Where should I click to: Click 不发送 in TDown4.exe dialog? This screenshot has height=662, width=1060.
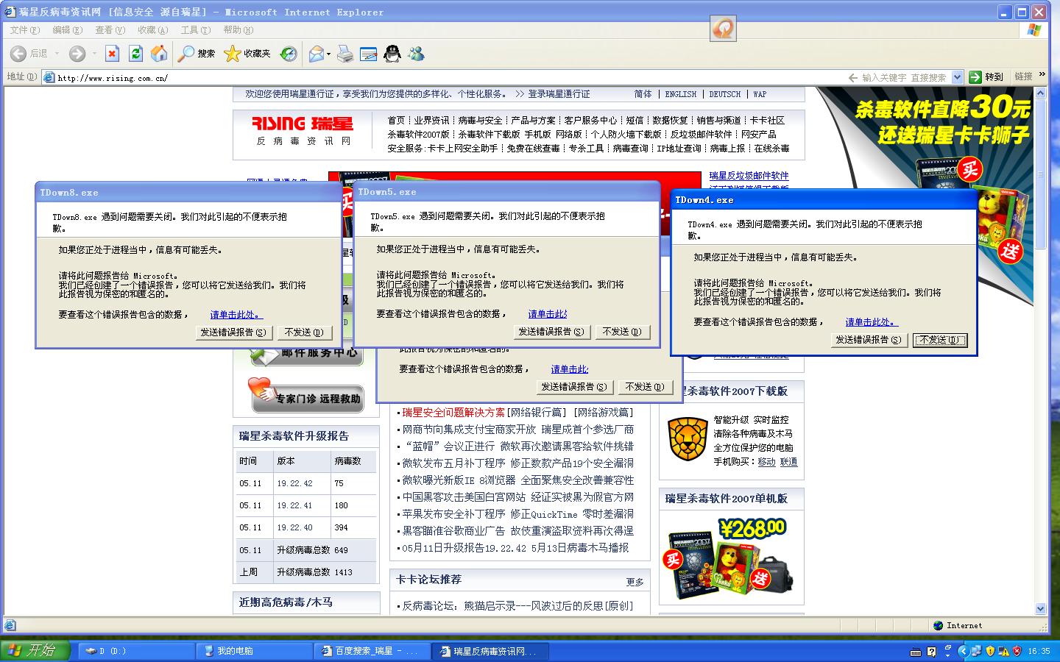pos(940,340)
